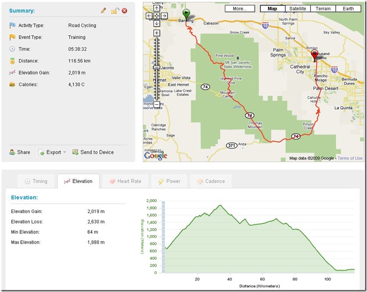The width and height of the screenshot is (367, 292).
Task: Click the Event Type orange flag icon
Action: [x=12, y=37]
